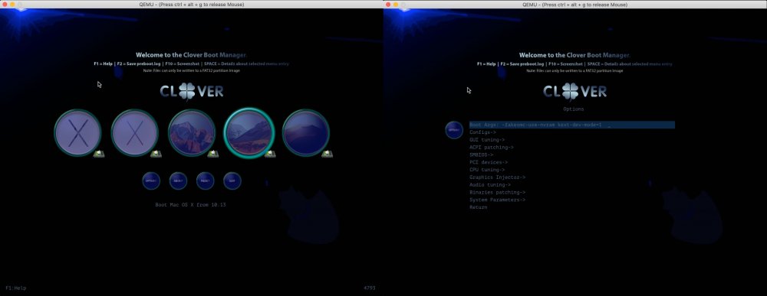Open the Configs submenu

tap(482, 132)
